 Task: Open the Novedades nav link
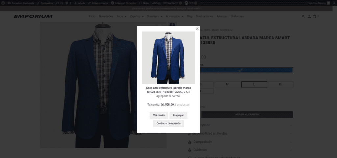(x=106, y=16)
